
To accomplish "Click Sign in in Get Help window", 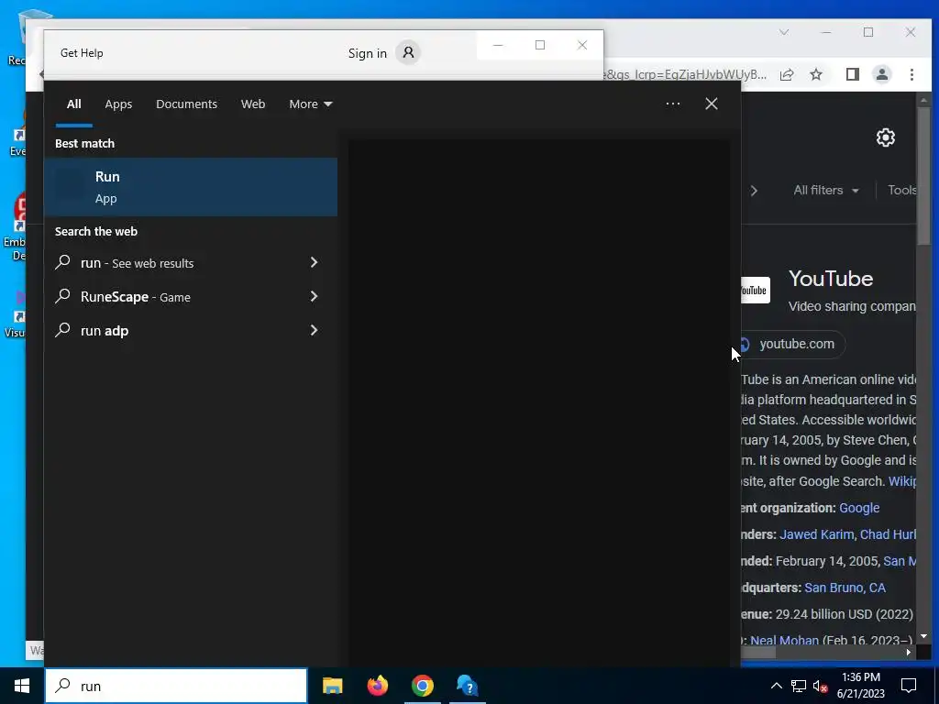I will 367,53.
